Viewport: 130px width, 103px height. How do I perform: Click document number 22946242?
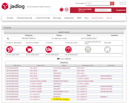104,97
